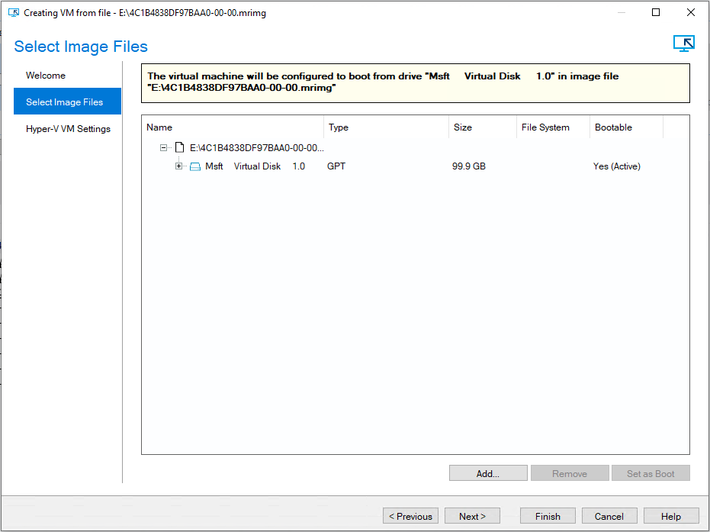The height and width of the screenshot is (532, 710).
Task: Click the remote screen icon at top right
Action: click(683, 44)
